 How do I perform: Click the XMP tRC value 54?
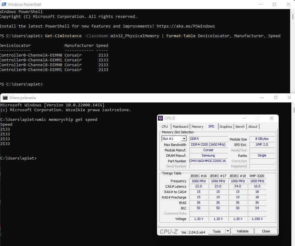(257, 208)
